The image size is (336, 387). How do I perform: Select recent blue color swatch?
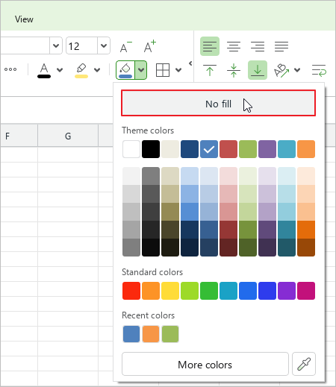131,334
